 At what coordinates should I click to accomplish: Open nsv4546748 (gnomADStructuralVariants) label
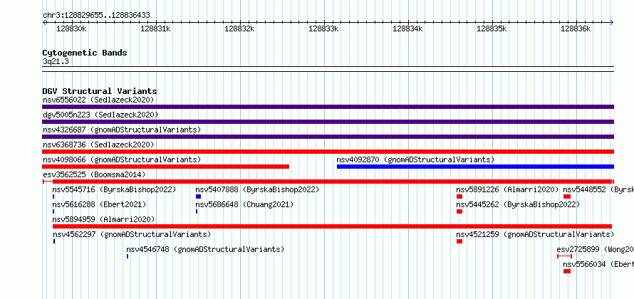(x=205, y=249)
